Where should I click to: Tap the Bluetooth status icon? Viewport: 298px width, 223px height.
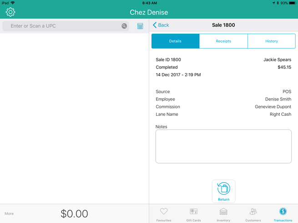(x=278, y=3)
